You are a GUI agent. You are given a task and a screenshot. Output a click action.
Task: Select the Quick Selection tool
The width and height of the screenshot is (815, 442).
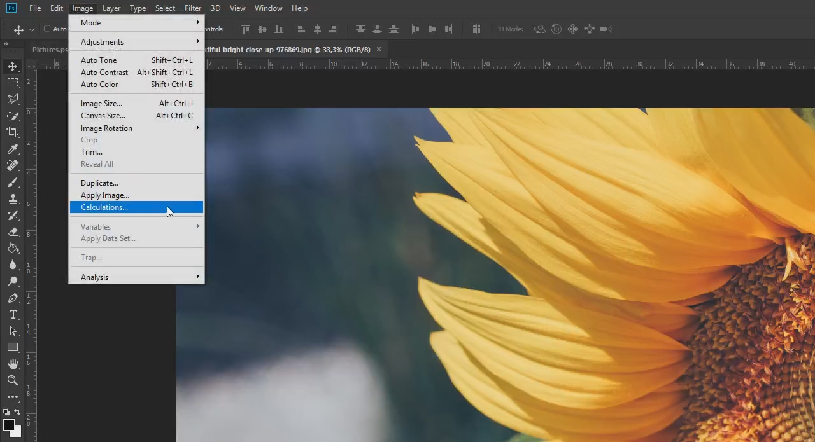point(13,116)
